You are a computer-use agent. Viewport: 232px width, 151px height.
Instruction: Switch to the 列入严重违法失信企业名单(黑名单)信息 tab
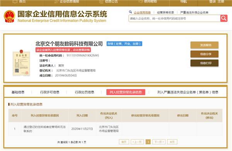point(188,92)
